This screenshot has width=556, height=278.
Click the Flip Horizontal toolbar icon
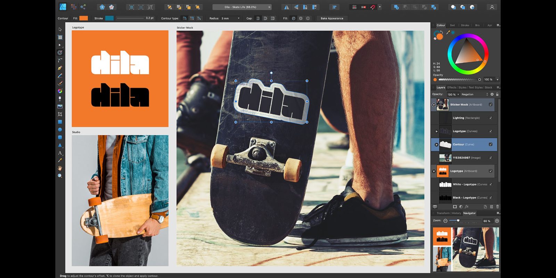286,7
